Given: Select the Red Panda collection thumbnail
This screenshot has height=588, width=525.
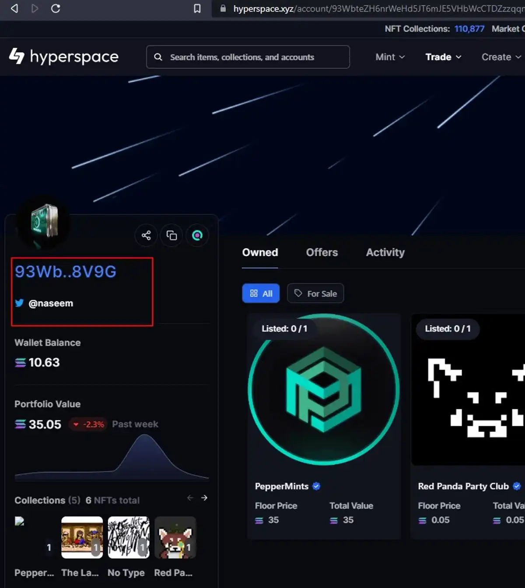Looking at the screenshot, I should 175,537.
